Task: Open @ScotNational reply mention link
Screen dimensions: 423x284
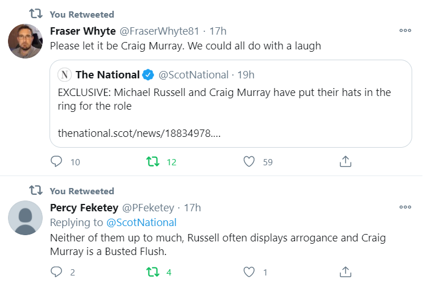Action: click(141, 222)
